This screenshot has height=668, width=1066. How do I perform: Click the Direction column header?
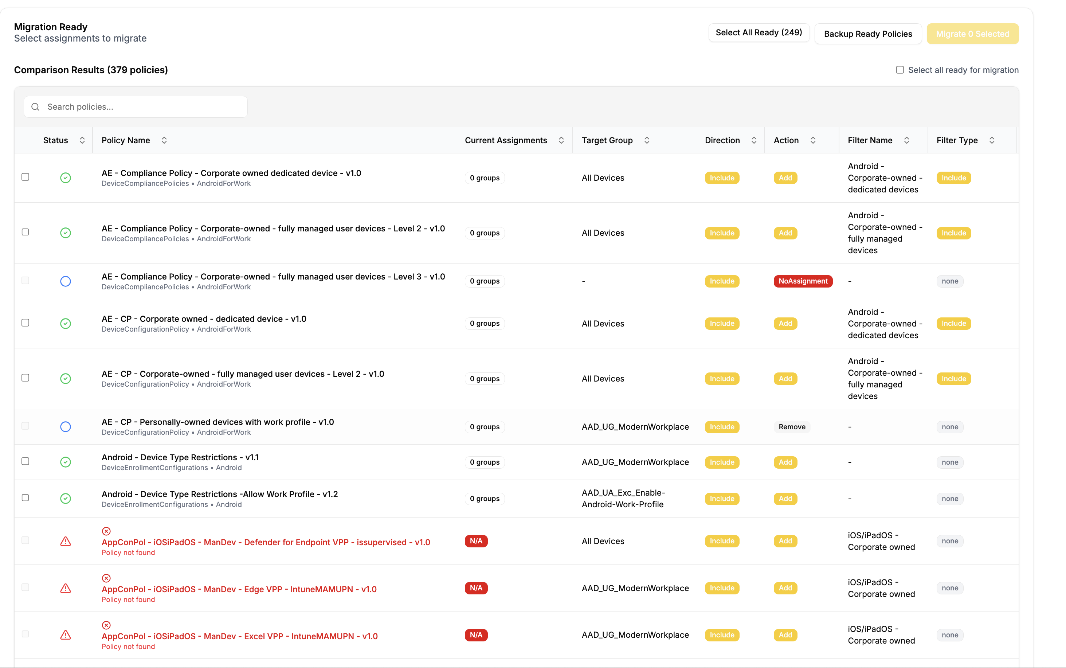pyautogui.click(x=722, y=141)
